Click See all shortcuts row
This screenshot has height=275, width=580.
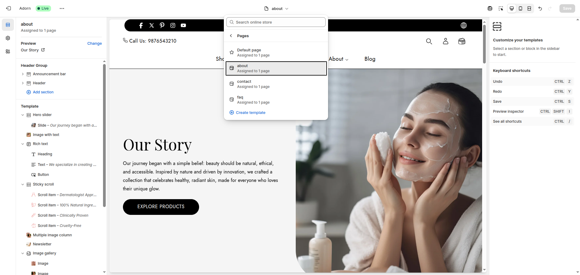tap(532, 121)
